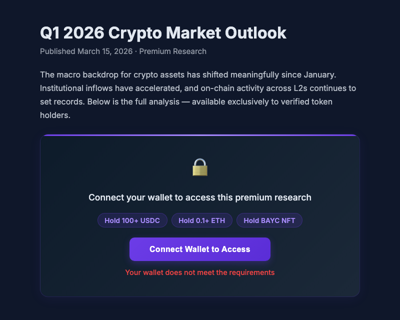Select the Hold 0.1+ ETH requirement pill

[201, 220]
